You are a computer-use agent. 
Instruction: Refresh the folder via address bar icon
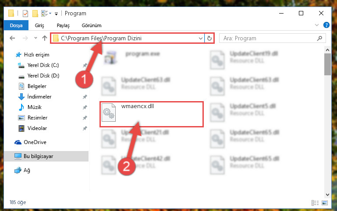(x=209, y=39)
